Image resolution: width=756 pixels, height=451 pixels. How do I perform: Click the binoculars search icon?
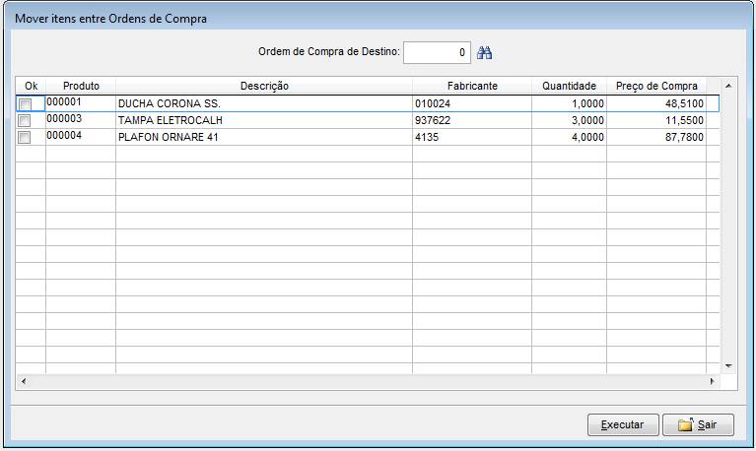[x=484, y=52]
